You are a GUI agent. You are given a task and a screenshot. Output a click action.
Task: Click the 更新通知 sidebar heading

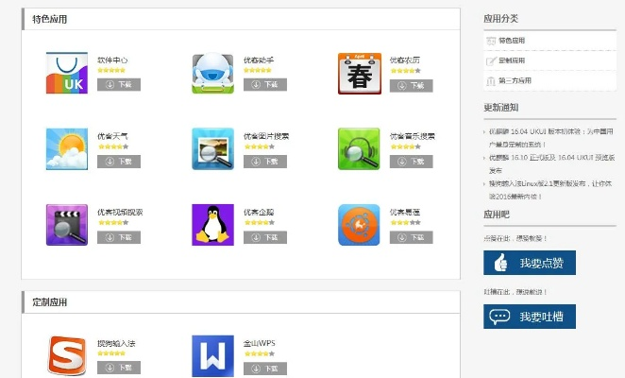pyautogui.click(x=500, y=108)
